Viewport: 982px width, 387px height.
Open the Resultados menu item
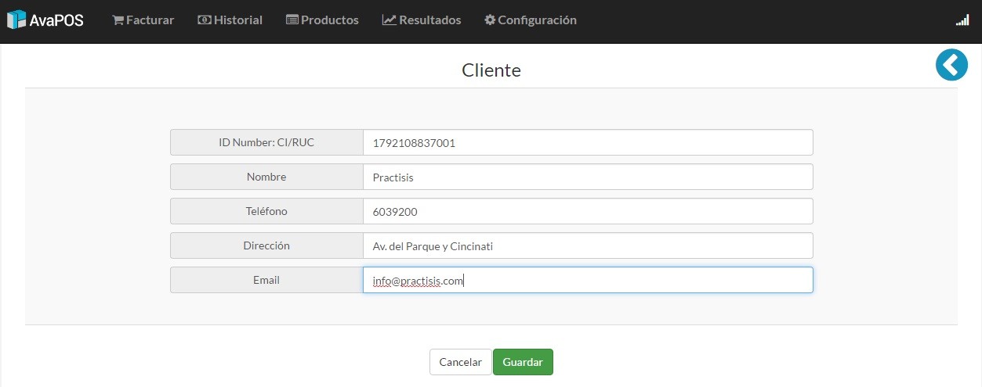point(422,20)
